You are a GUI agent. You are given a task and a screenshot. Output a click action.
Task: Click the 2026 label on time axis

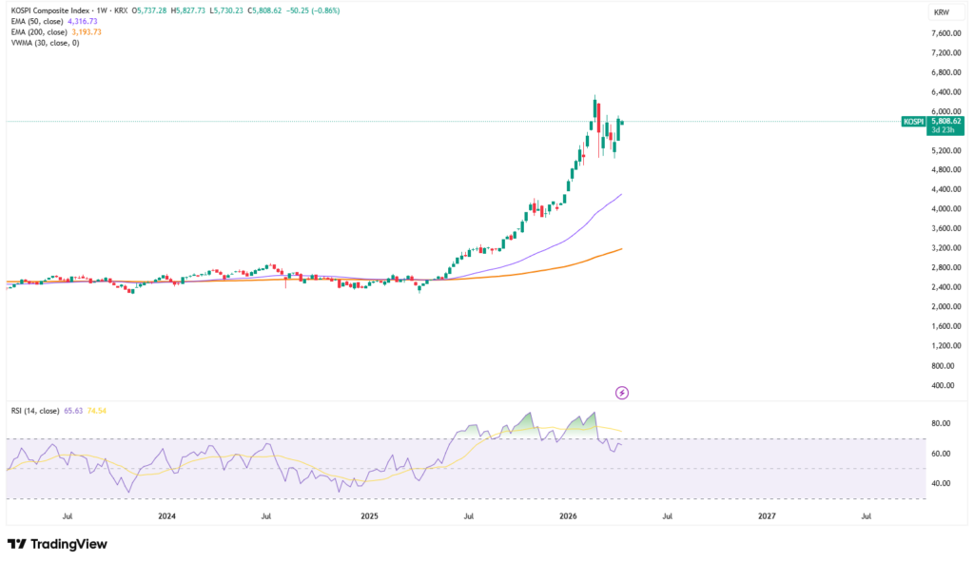click(x=568, y=516)
